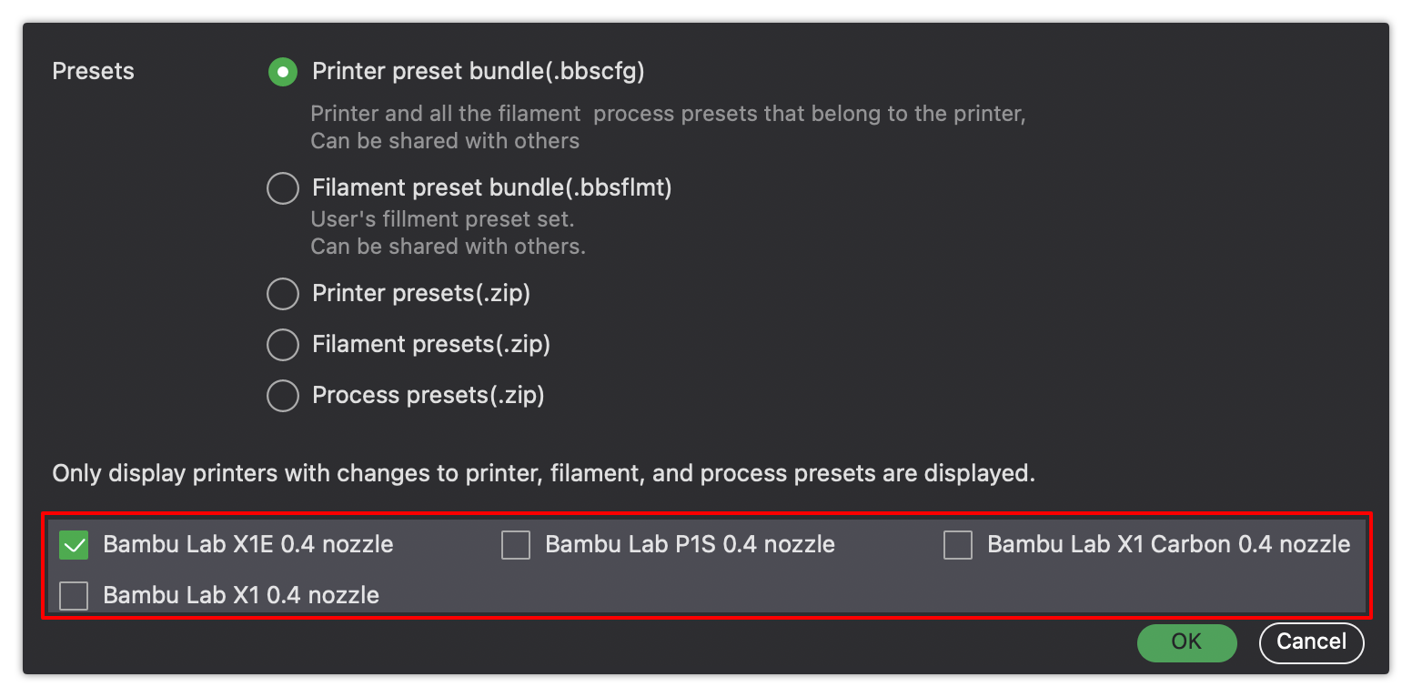Click the "Bambu Lab X1 0.4 nozzle" text label
1412x697 pixels.
tap(241, 596)
